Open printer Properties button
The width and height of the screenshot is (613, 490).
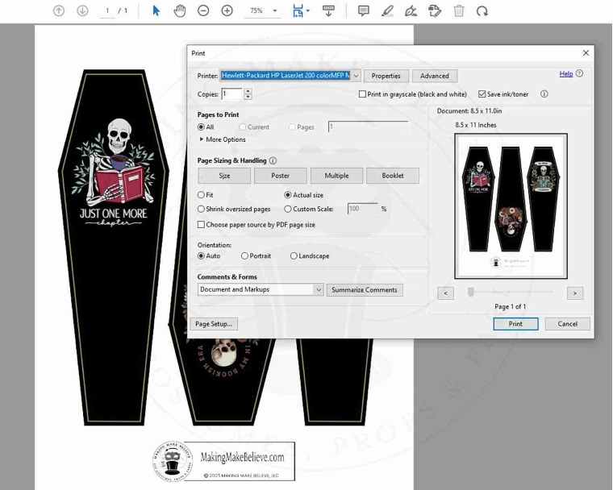386,76
